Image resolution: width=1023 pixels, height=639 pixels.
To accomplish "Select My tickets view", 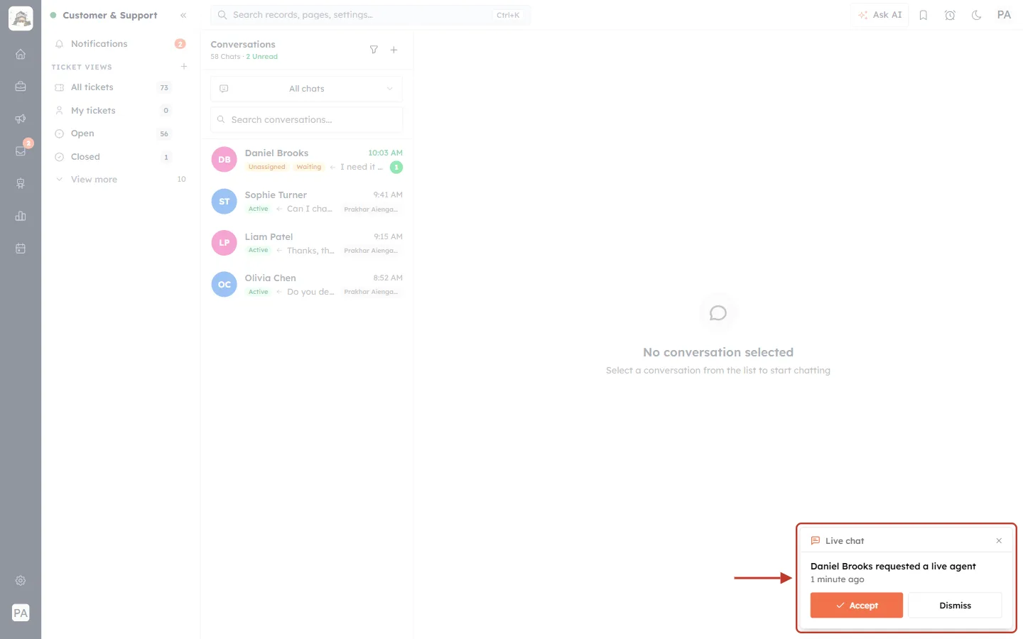I will [x=121, y=111].
